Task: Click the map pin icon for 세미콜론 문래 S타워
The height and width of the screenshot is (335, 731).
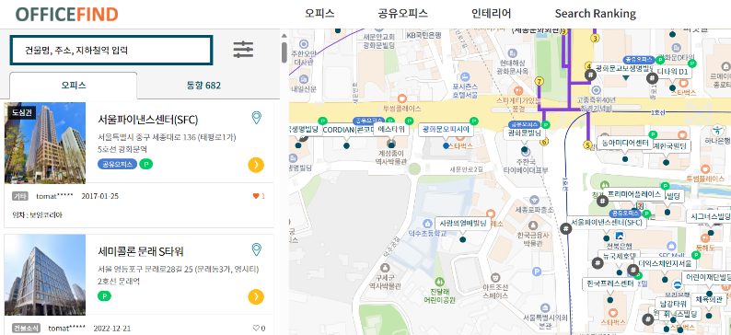Action: (256, 249)
